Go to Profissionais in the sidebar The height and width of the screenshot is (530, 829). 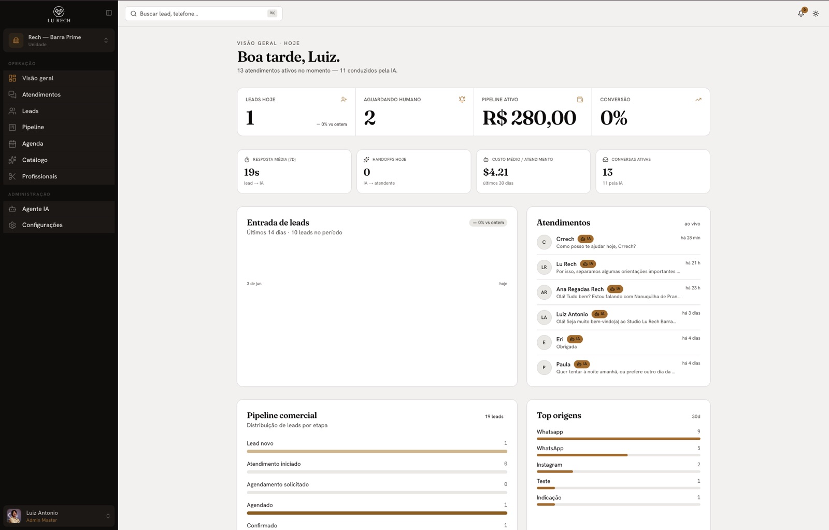click(x=59, y=176)
